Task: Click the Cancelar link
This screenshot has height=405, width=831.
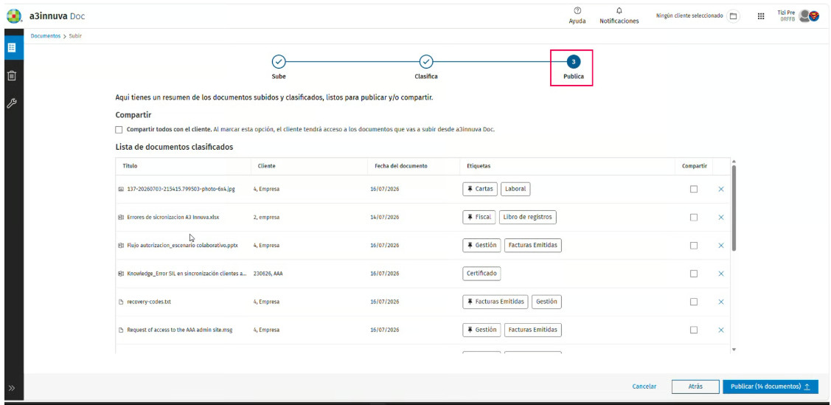Action: (x=644, y=387)
